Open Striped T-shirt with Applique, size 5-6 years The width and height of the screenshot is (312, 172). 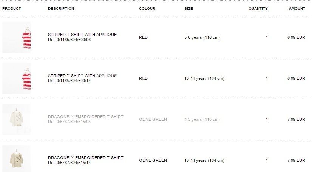[x=82, y=35]
